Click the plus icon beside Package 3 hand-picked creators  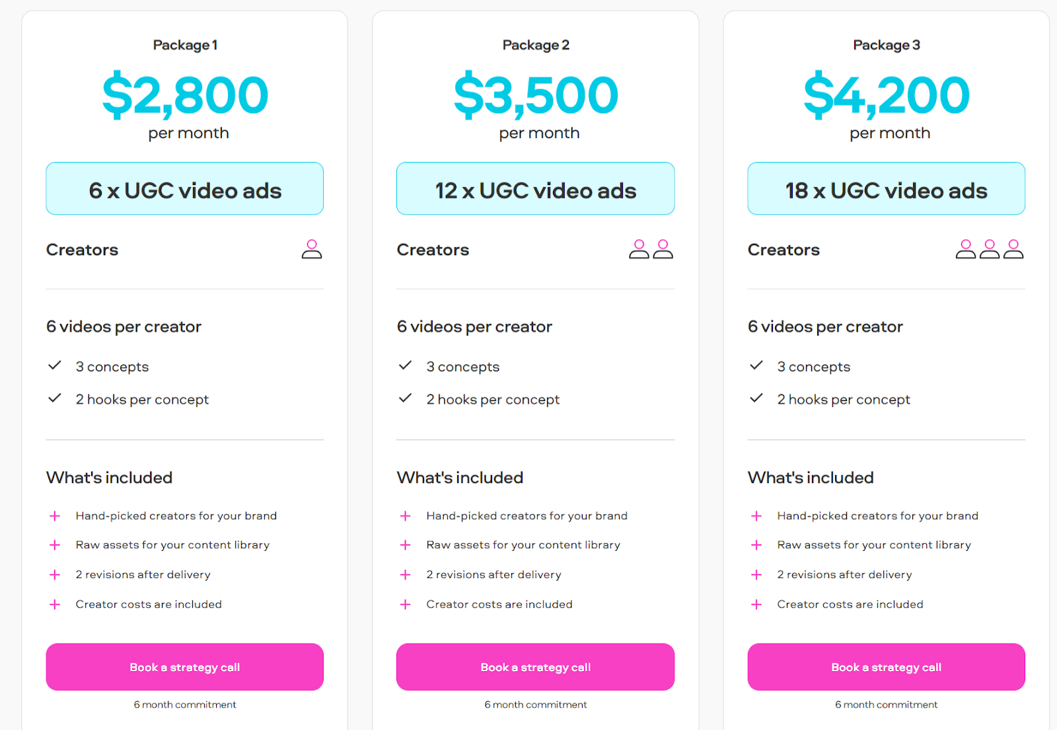pyautogui.click(x=756, y=516)
